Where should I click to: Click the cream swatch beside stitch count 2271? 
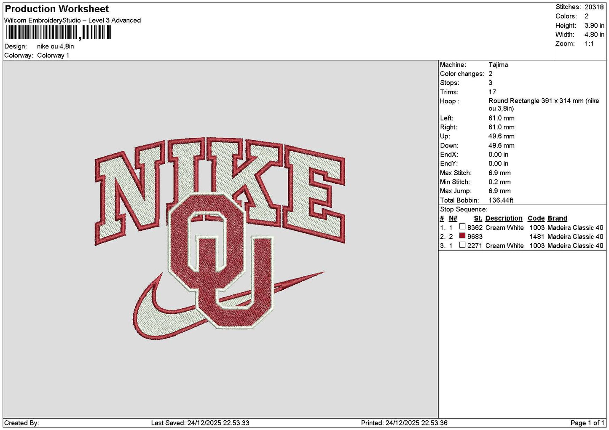(462, 245)
